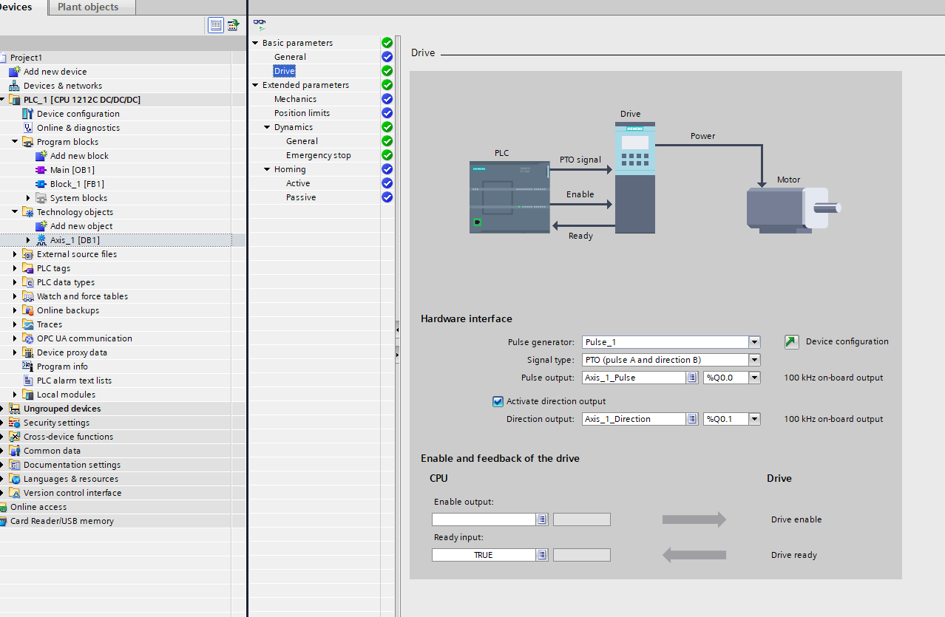Click the green Device configuration arrow icon
945x617 pixels.
pyautogui.click(x=791, y=342)
